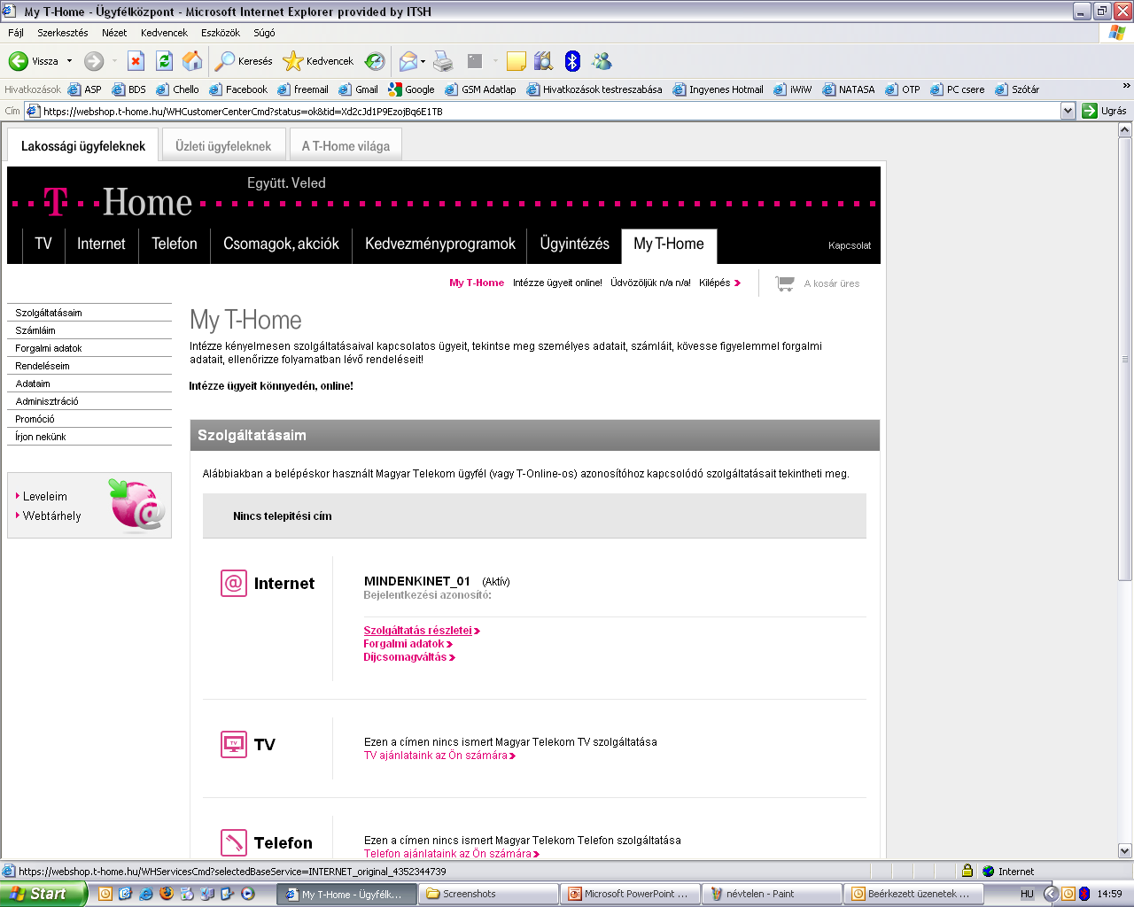Click the pink raspberry email icon
The height and width of the screenshot is (907, 1134).
click(136, 505)
